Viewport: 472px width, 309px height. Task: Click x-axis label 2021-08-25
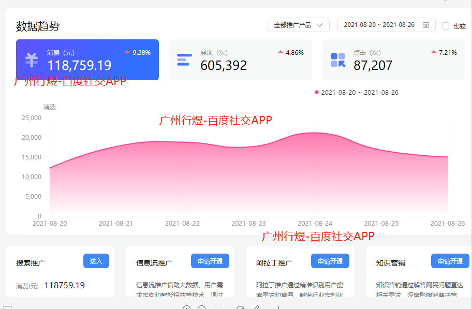pos(381,224)
